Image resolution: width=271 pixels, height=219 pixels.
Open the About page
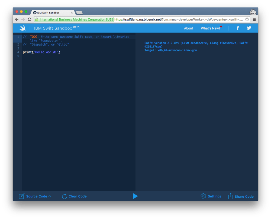tap(188, 28)
